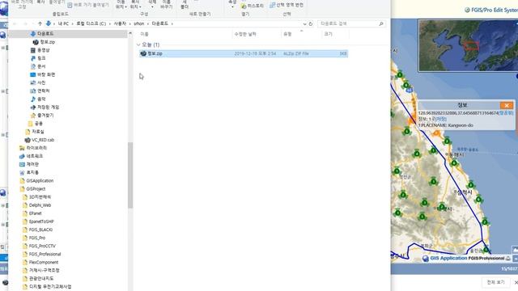The height and width of the screenshot is (291, 518).
Task: Click the green marker near 동해시
Action: point(454,163)
